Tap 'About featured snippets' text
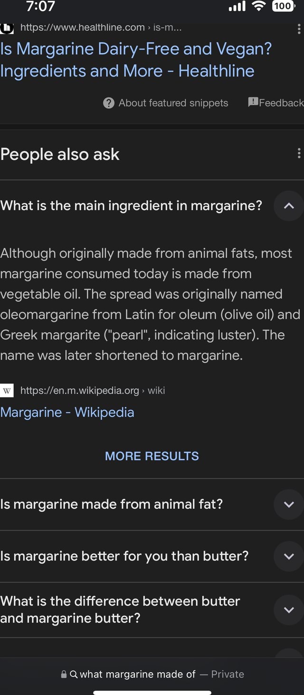The width and height of the screenshot is (304, 695). pos(172,103)
